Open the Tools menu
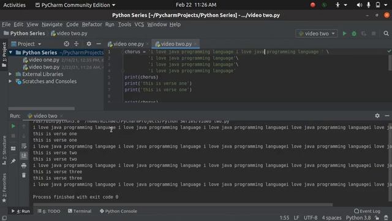The width and height of the screenshot is (392, 221). pyautogui.click(x=124, y=25)
